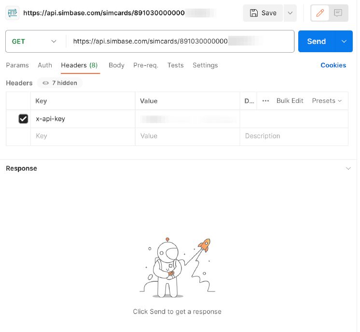The width and height of the screenshot is (360, 332).
Task: Uncheck the x-api-key header checkbox
Action: [x=23, y=119]
